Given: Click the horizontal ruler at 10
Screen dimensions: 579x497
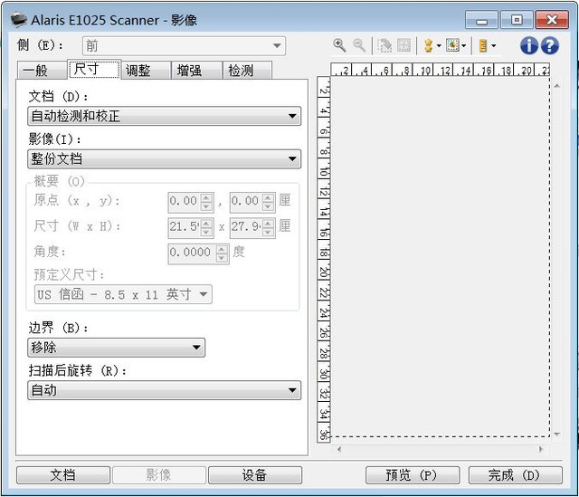Looking at the screenshot, I should tap(426, 71).
